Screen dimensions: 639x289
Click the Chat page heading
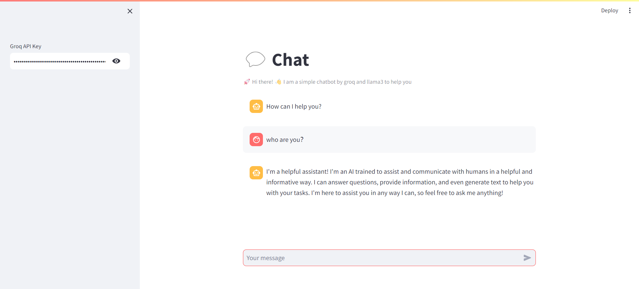point(291,60)
